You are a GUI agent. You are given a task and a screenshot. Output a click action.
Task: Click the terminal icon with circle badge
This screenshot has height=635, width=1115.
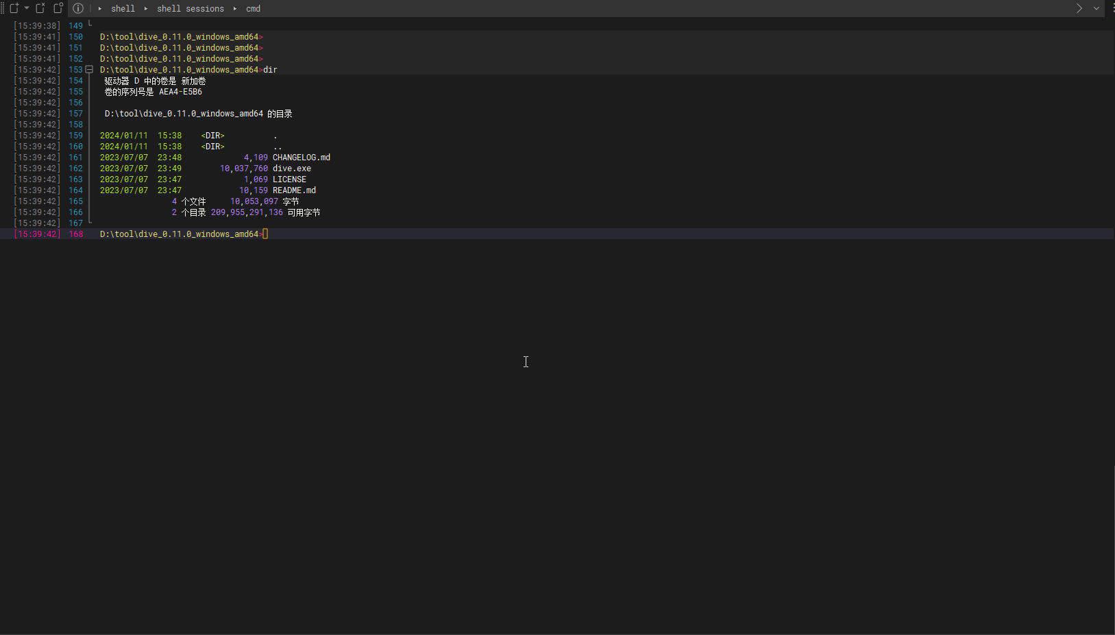58,8
